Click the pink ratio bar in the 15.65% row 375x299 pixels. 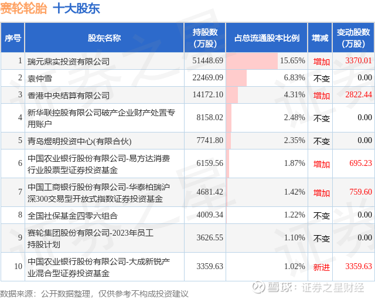(x=252, y=61)
